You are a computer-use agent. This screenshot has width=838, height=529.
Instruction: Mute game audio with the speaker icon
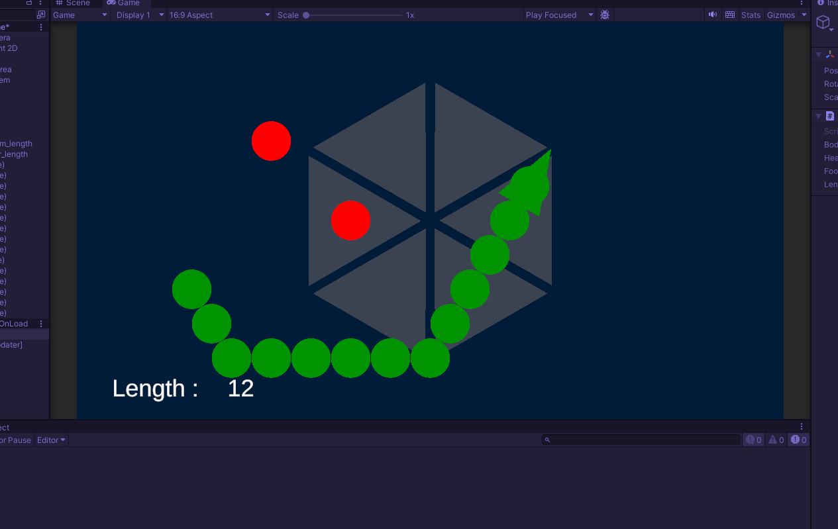712,15
